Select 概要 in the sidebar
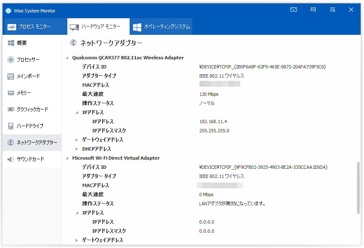Screen dimensions: 364x248 coord(32,43)
